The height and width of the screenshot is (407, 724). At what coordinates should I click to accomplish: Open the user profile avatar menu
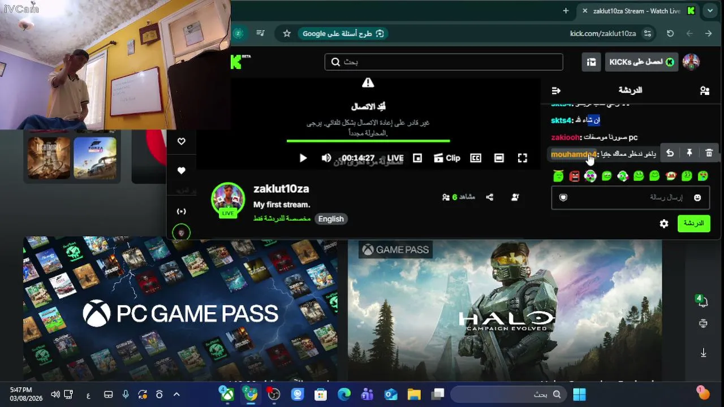click(691, 62)
